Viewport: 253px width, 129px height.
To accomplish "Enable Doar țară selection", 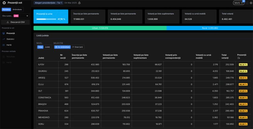I will [x=78, y=47].
